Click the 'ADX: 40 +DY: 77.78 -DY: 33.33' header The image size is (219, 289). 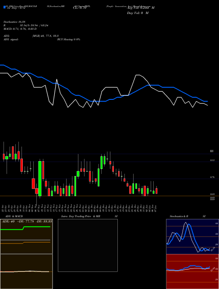[x=27, y=222]
